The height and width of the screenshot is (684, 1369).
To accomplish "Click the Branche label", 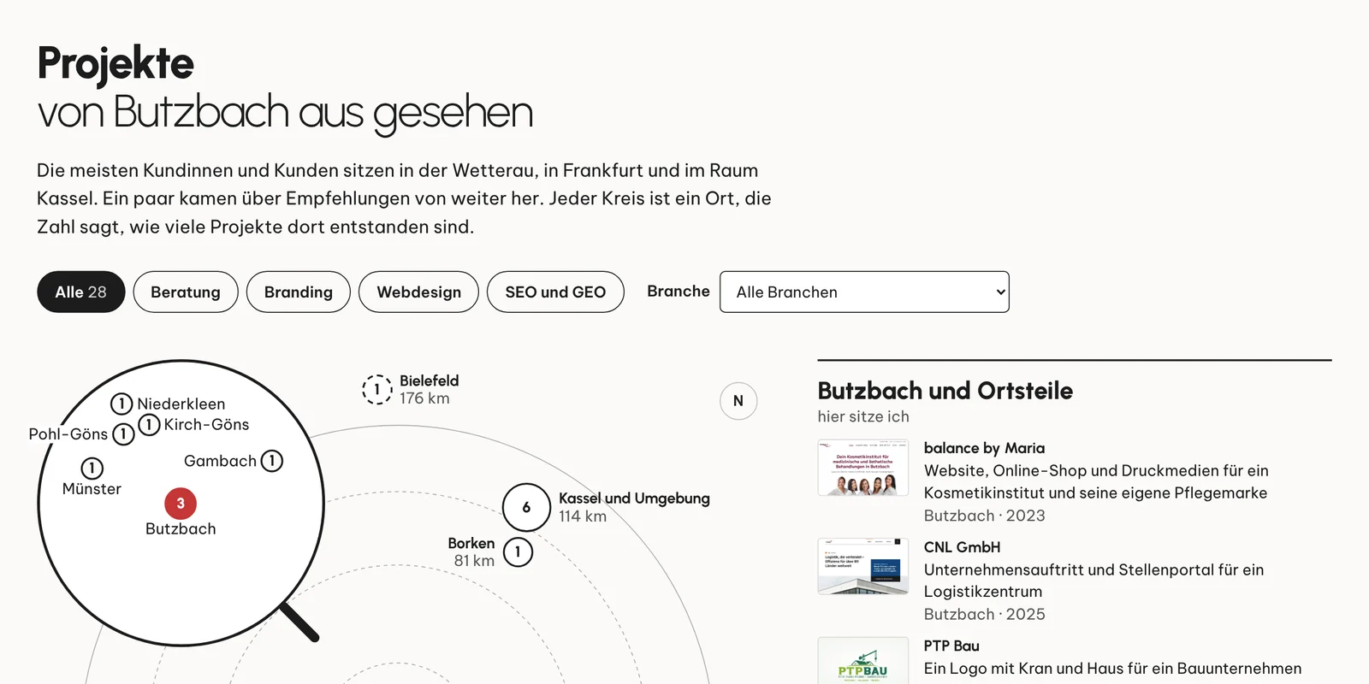I will [679, 291].
